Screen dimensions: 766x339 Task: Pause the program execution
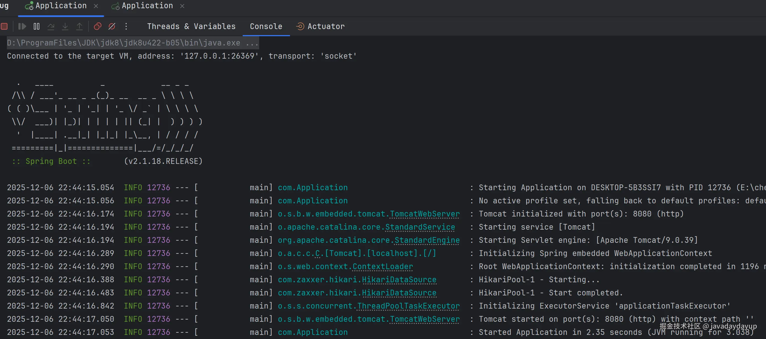pos(37,26)
